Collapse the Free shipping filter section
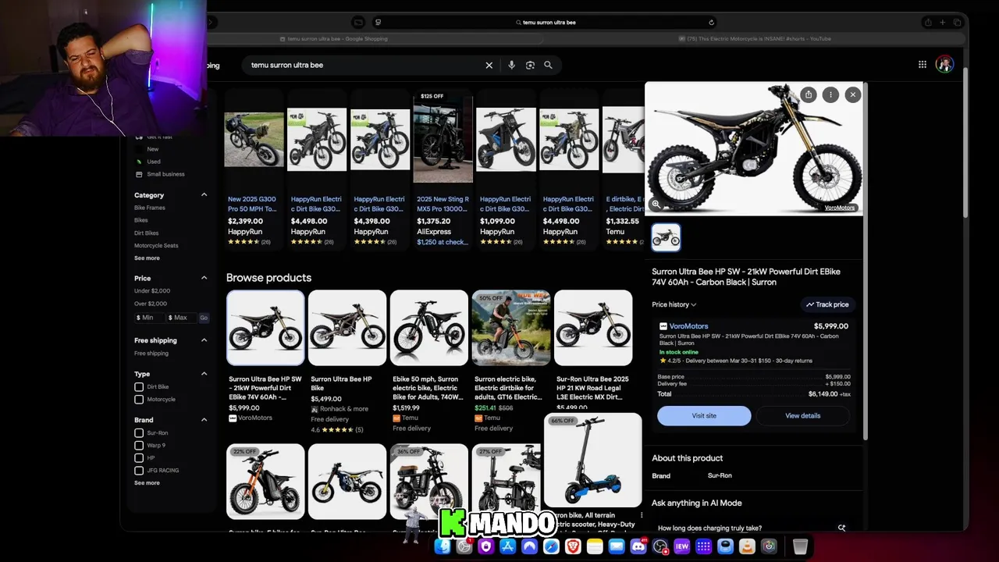999x562 pixels. [204, 340]
